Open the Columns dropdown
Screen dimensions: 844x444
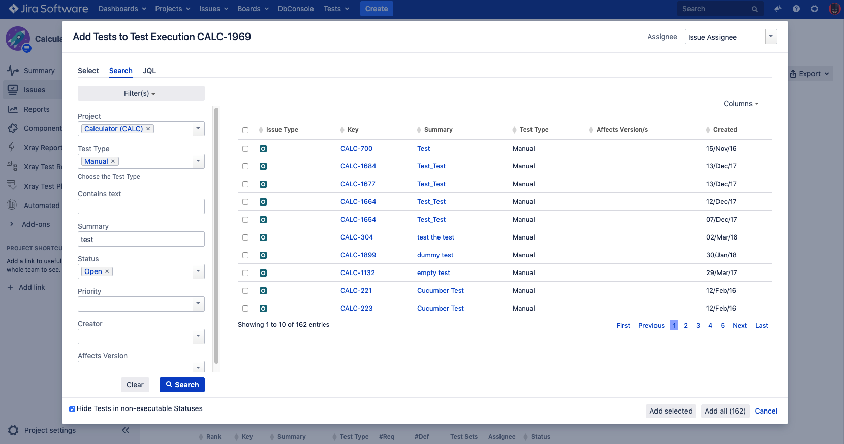(741, 104)
